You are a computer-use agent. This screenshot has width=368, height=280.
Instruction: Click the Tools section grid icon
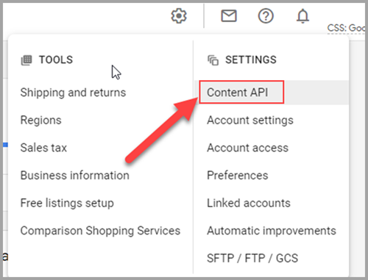(x=26, y=60)
